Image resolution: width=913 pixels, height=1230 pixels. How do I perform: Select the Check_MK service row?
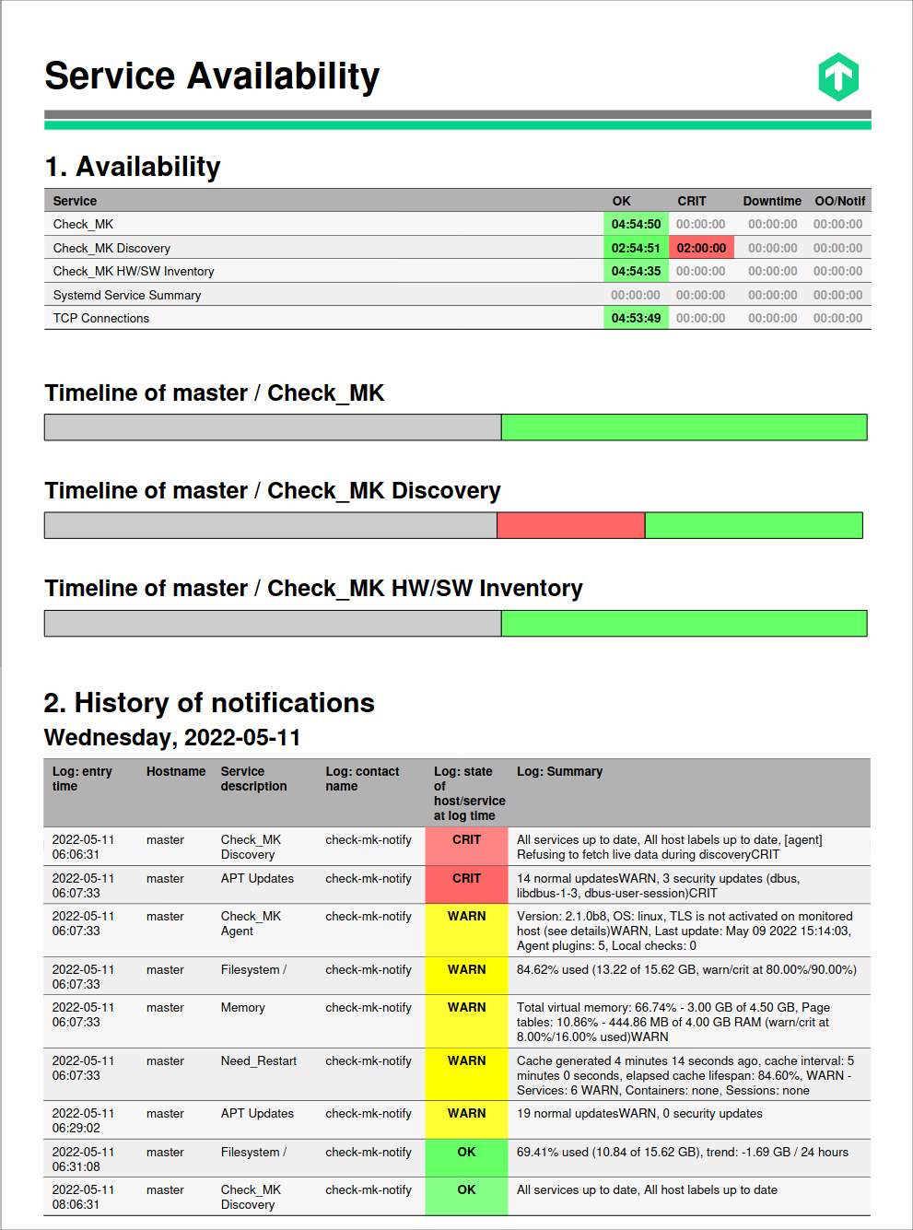coord(276,224)
